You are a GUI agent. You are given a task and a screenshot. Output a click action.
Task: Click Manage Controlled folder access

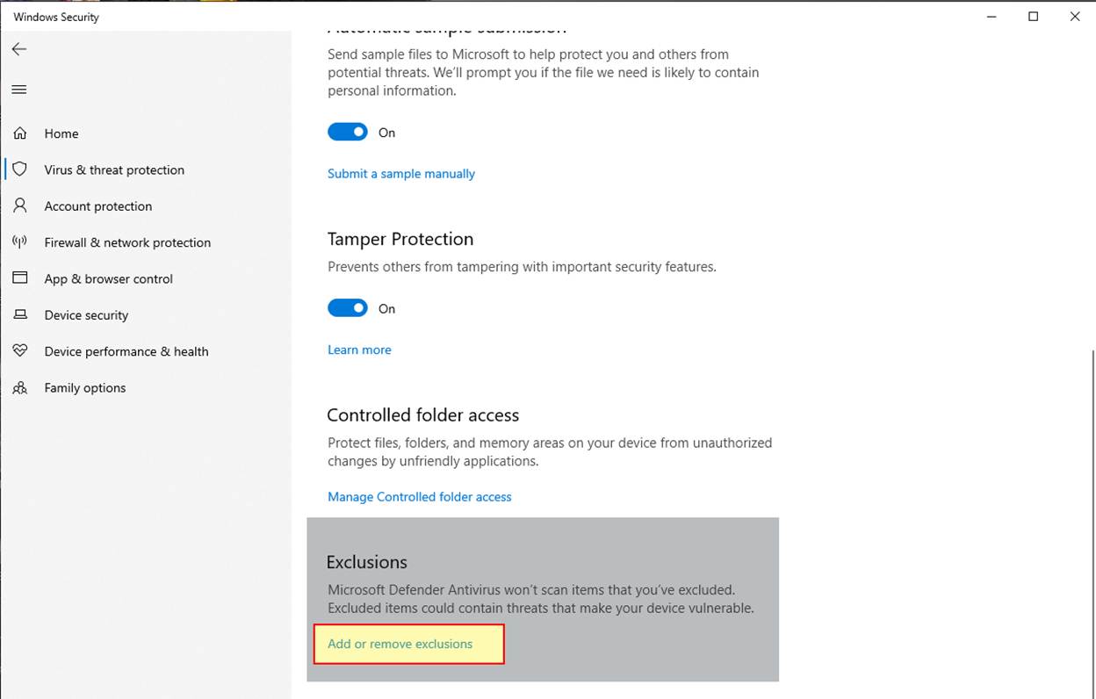tap(420, 497)
